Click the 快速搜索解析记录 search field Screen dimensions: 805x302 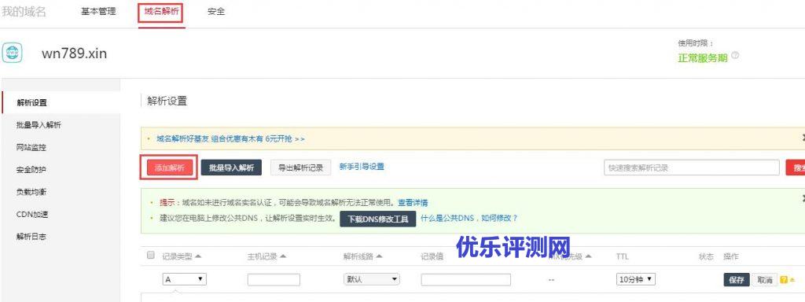pyautogui.click(x=692, y=168)
